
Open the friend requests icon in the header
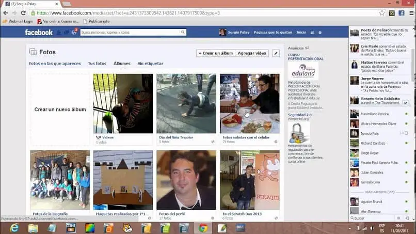click(x=59, y=32)
